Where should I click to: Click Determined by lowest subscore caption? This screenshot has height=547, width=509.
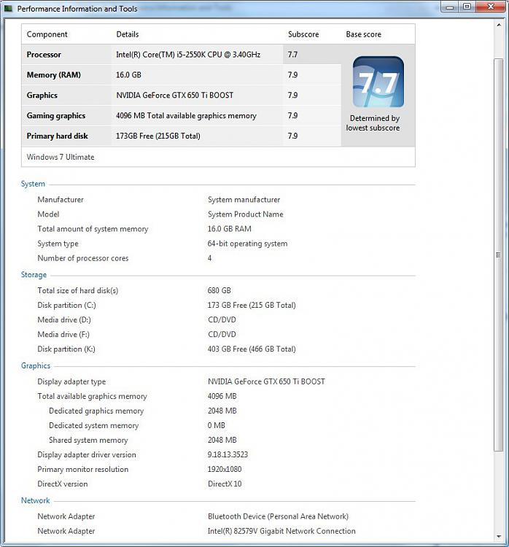373,123
